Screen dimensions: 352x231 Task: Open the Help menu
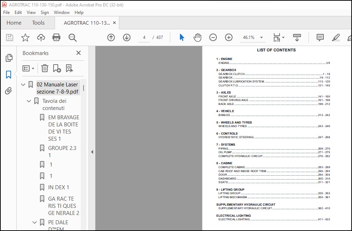click(79, 12)
